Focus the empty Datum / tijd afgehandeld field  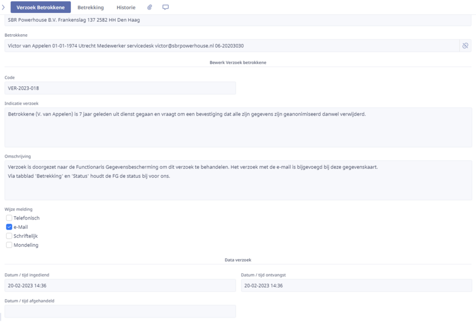pyautogui.click(x=120, y=311)
